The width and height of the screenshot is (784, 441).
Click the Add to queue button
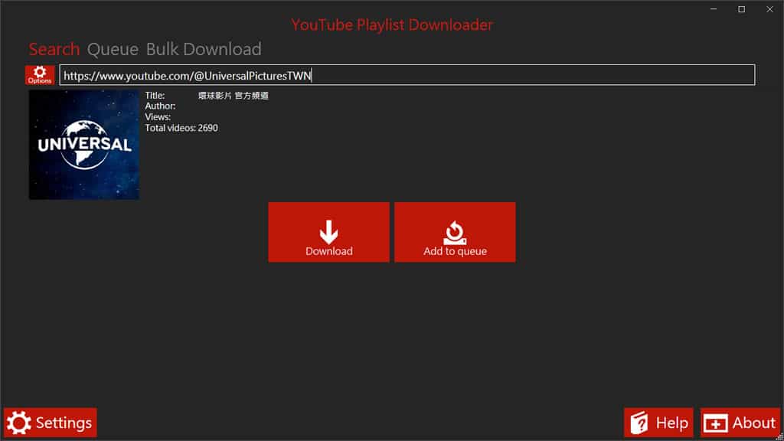[455, 232]
